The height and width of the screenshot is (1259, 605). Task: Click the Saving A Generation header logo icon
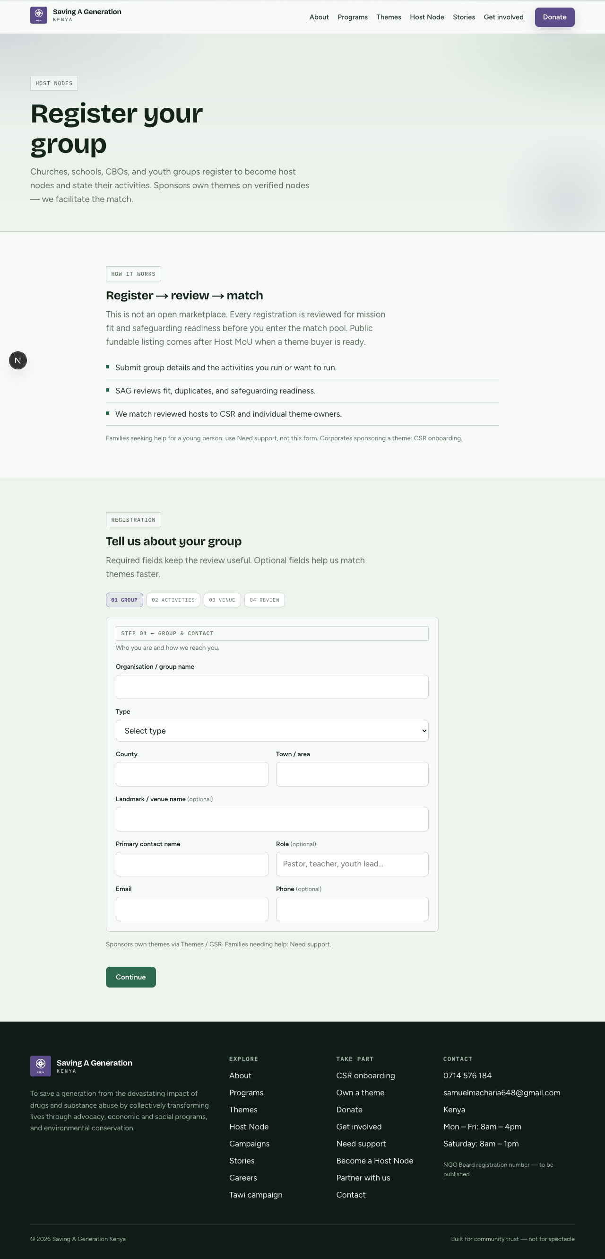39,15
